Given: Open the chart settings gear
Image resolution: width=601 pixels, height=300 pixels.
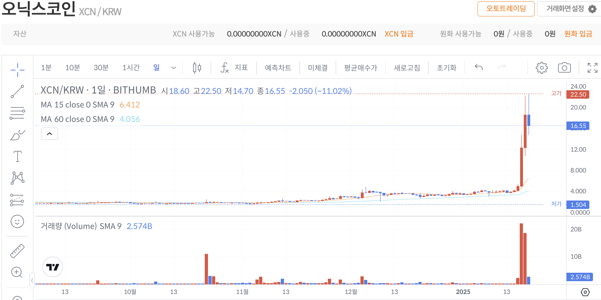Looking at the screenshot, I should 541,68.
